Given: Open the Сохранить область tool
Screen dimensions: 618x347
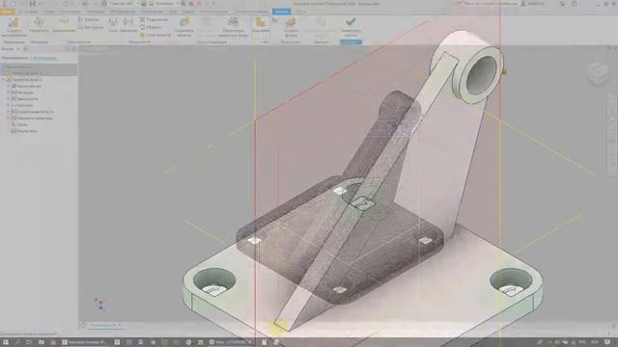Looking at the screenshot, I should [183, 27].
